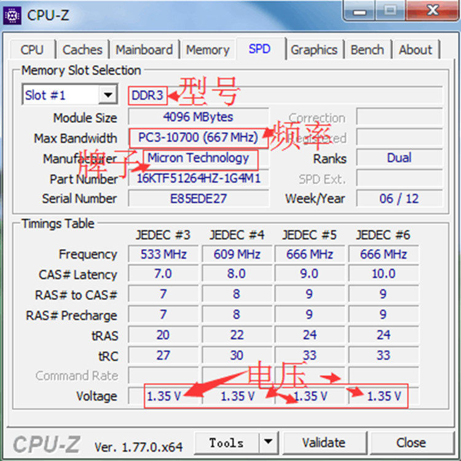Click the 9.0 CAS# Latency cell
461x461 pixels.
tap(309, 274)
